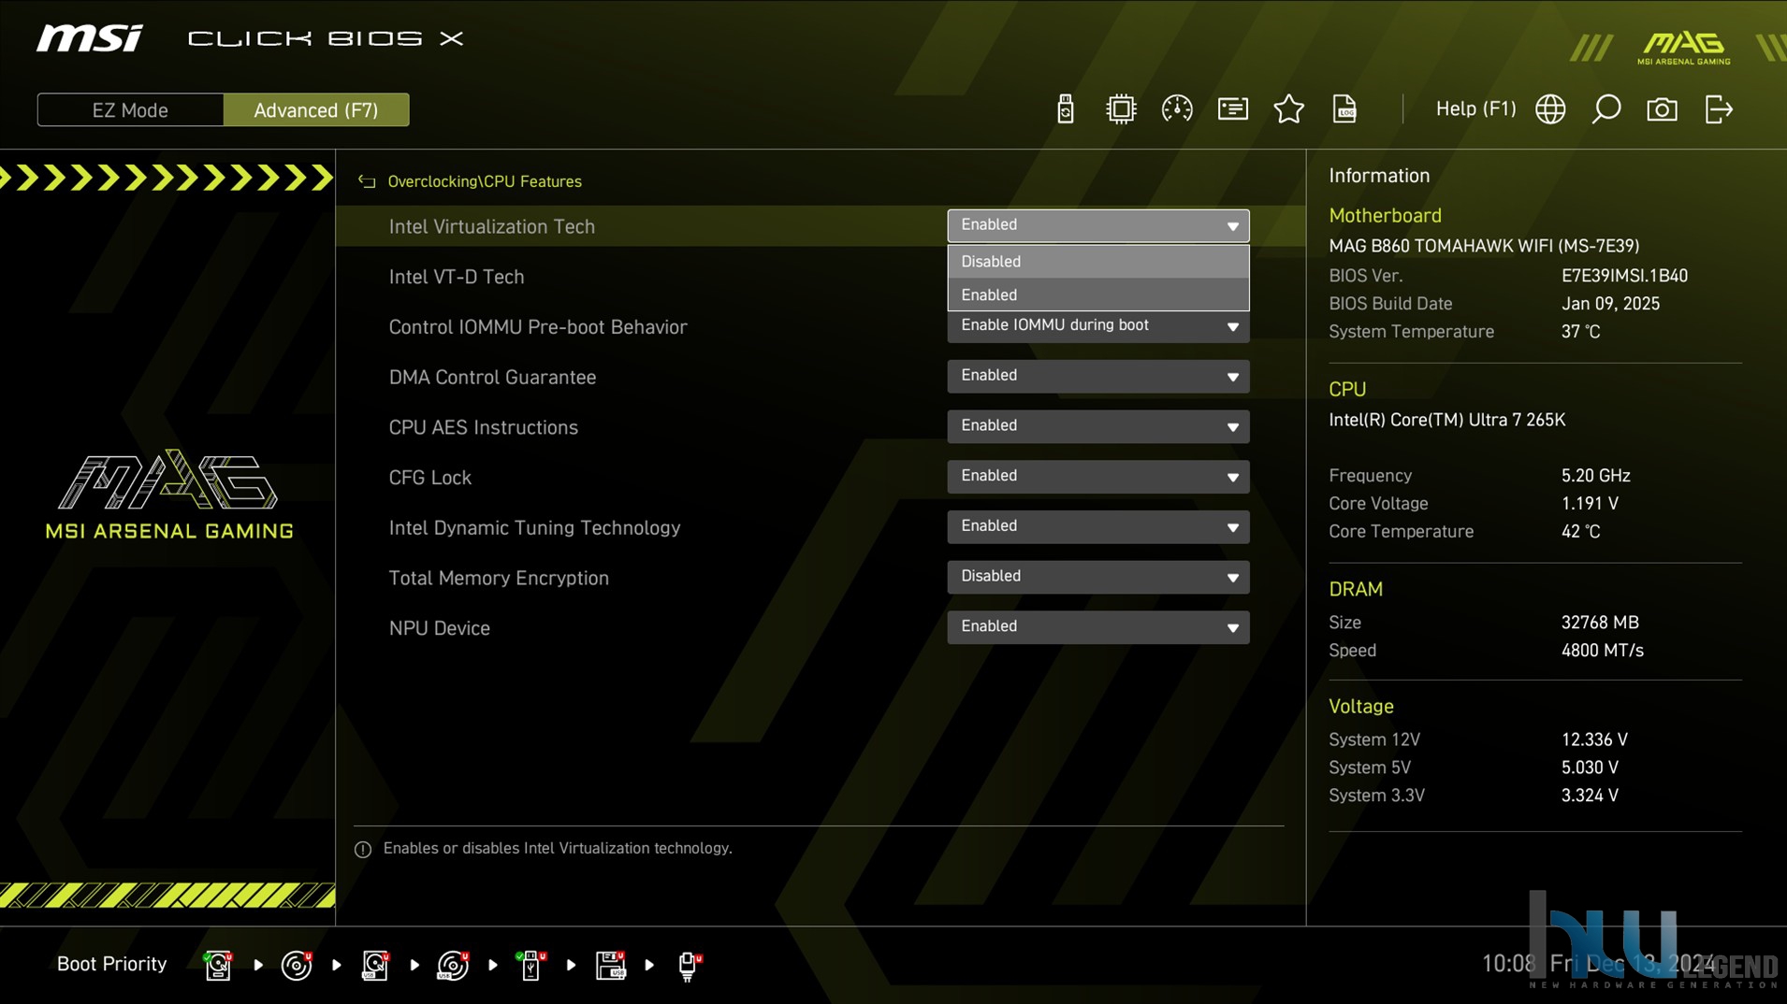1787x1004 pixels.
Task: Open the DMA Control Guarantee dropdown
Action: (x=1097, y=376)
